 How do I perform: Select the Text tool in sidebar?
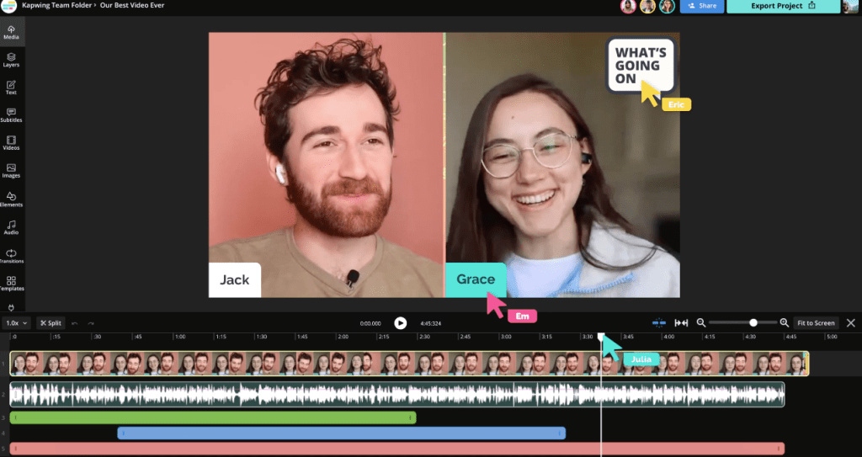tap(12, 88)
